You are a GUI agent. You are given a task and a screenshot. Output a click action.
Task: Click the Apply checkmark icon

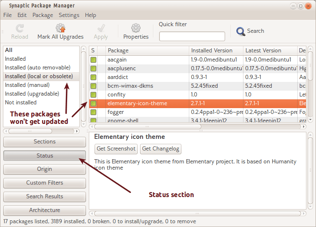coord(100,28)
